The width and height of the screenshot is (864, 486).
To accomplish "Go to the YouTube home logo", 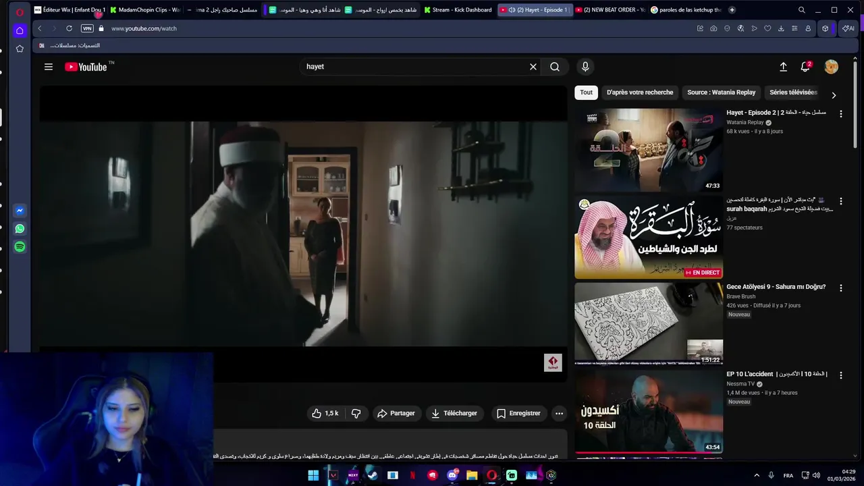I will click(86, 67).
